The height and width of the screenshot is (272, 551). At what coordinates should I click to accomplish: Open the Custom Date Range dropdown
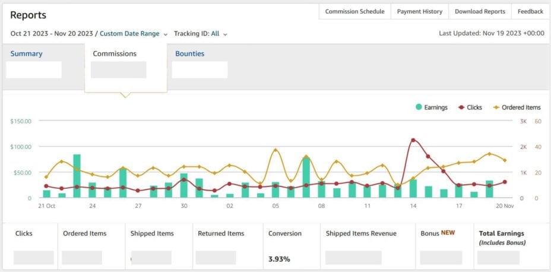coord(129,34)
